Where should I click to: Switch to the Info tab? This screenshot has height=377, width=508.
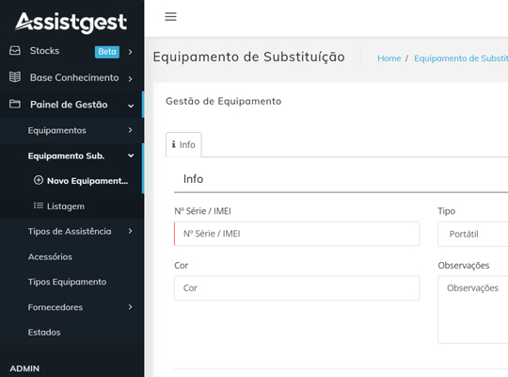[183, 144]
